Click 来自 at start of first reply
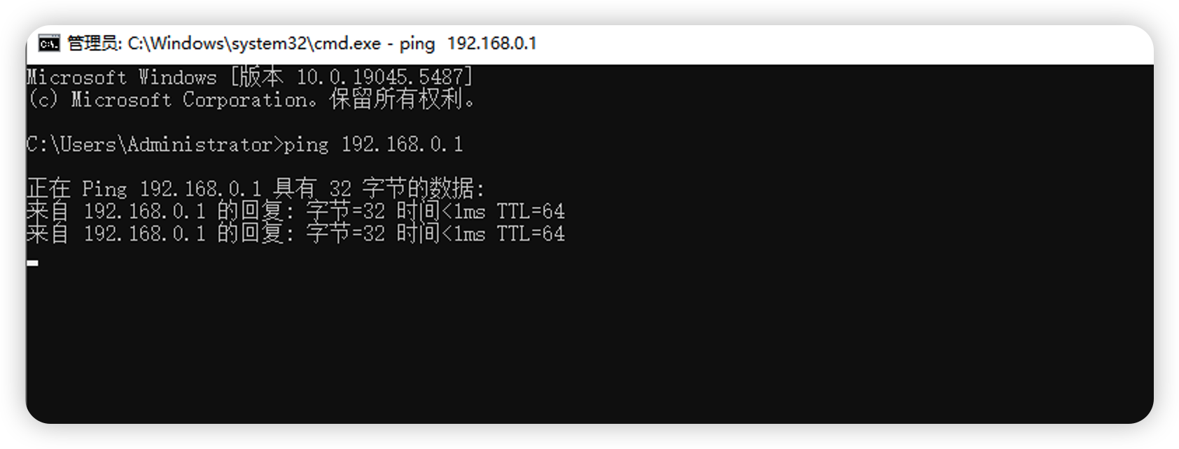Image resolution: width=1179 pixels, height=449 pixels. coord(48,211)
